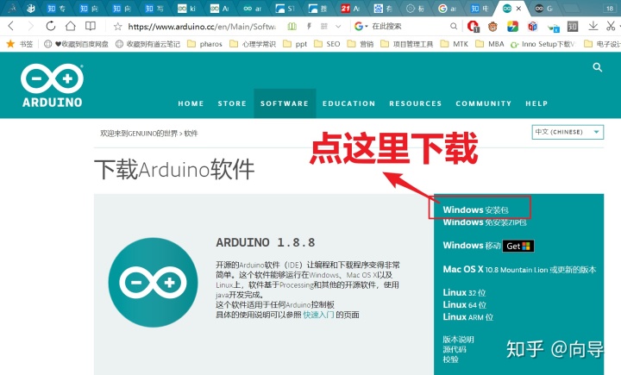Click the colorful square extension icon
The height and width of the screenshot is (375, 621).
coord(512,27)
